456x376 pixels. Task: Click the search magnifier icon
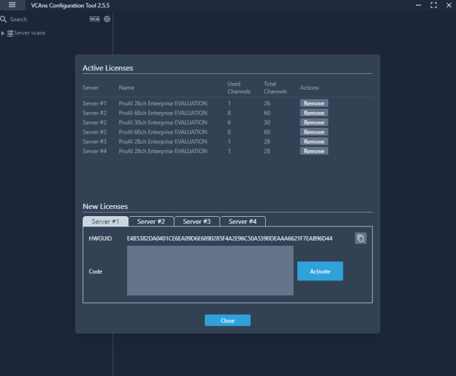pos(4,19)
